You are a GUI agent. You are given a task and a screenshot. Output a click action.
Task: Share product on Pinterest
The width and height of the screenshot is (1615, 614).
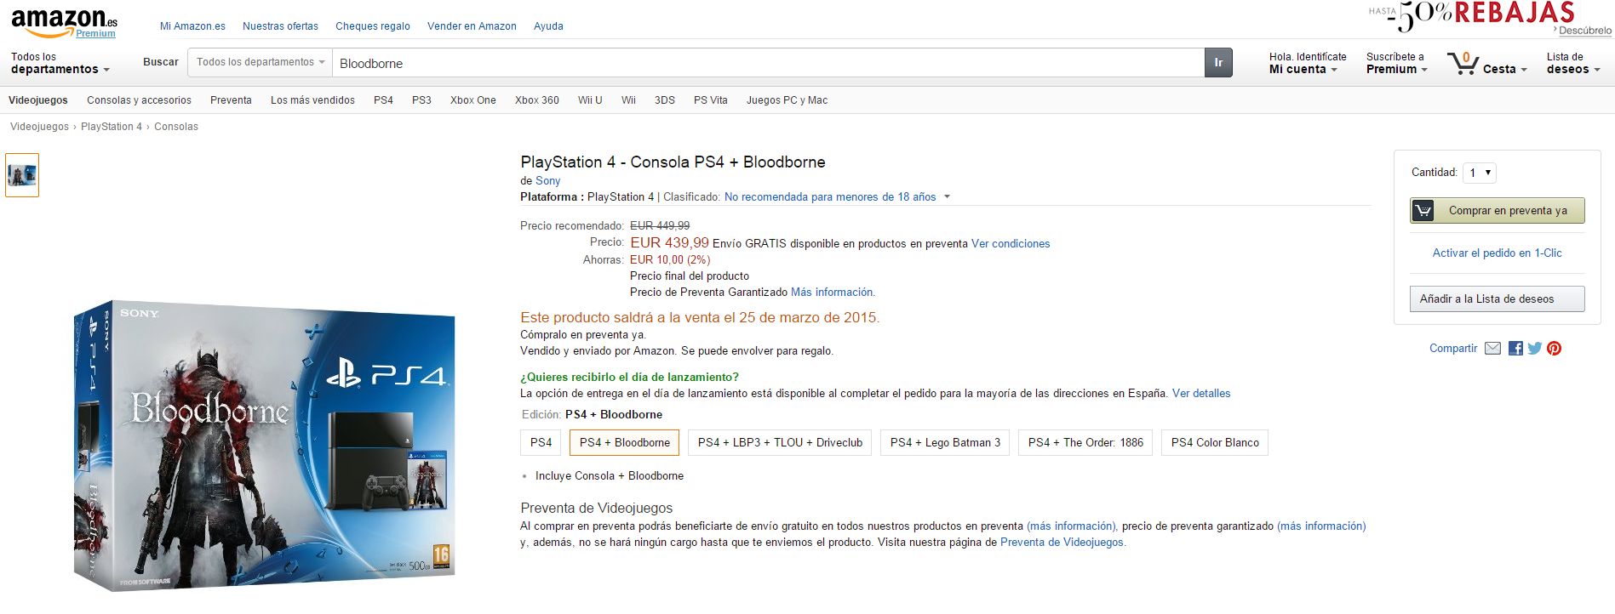click(1555, 349)
